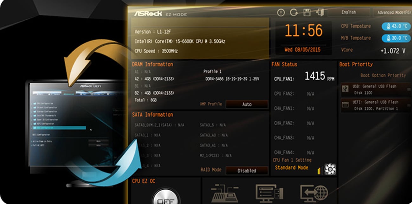The height and width of the screenshot is (204, 412).
Task: Click the door-shaped exit icon
Action: [320, 13]
